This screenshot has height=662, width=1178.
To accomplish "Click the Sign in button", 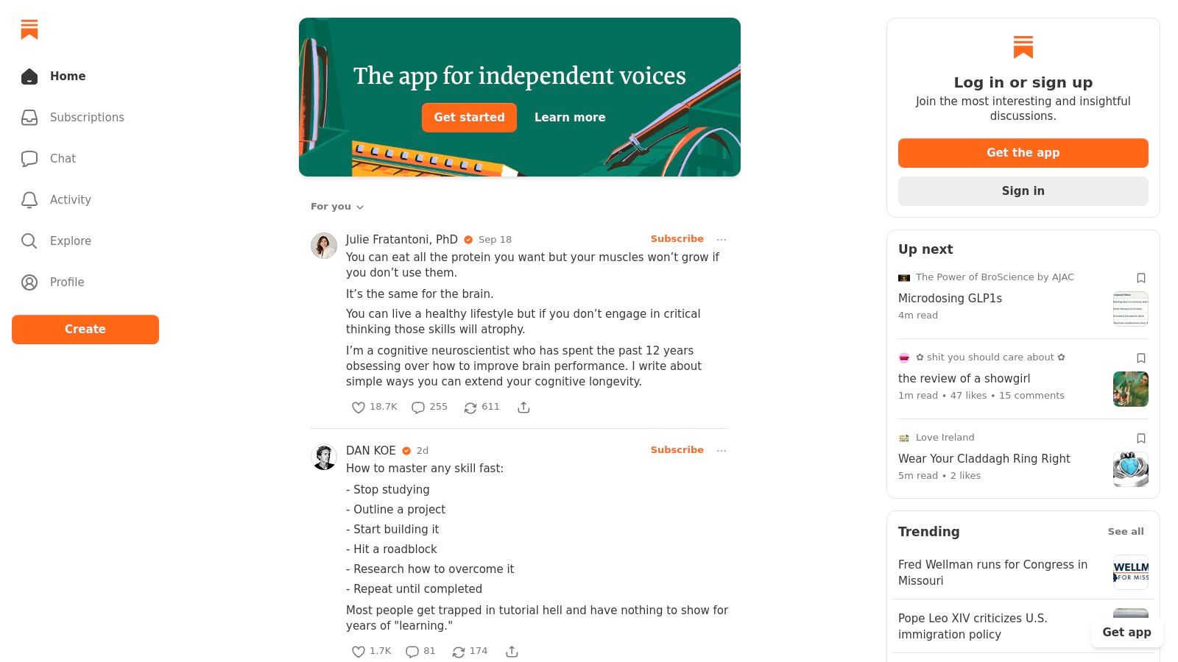I will pyautogui.click(x=1023, y=191).
